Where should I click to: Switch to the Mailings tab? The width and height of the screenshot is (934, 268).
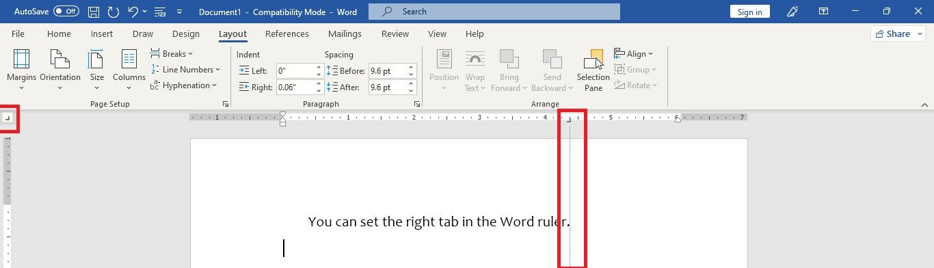[x=345, y=33]
